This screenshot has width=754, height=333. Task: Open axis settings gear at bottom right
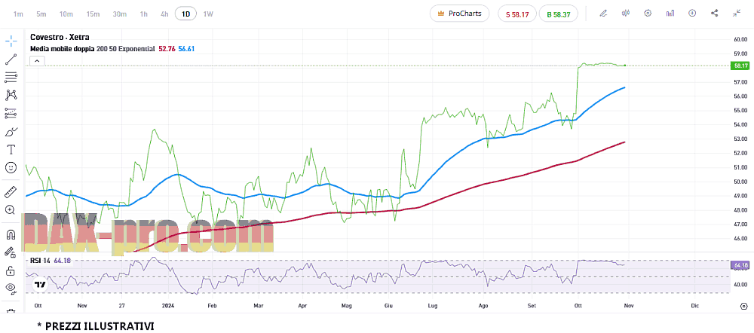tap(744, 306)
